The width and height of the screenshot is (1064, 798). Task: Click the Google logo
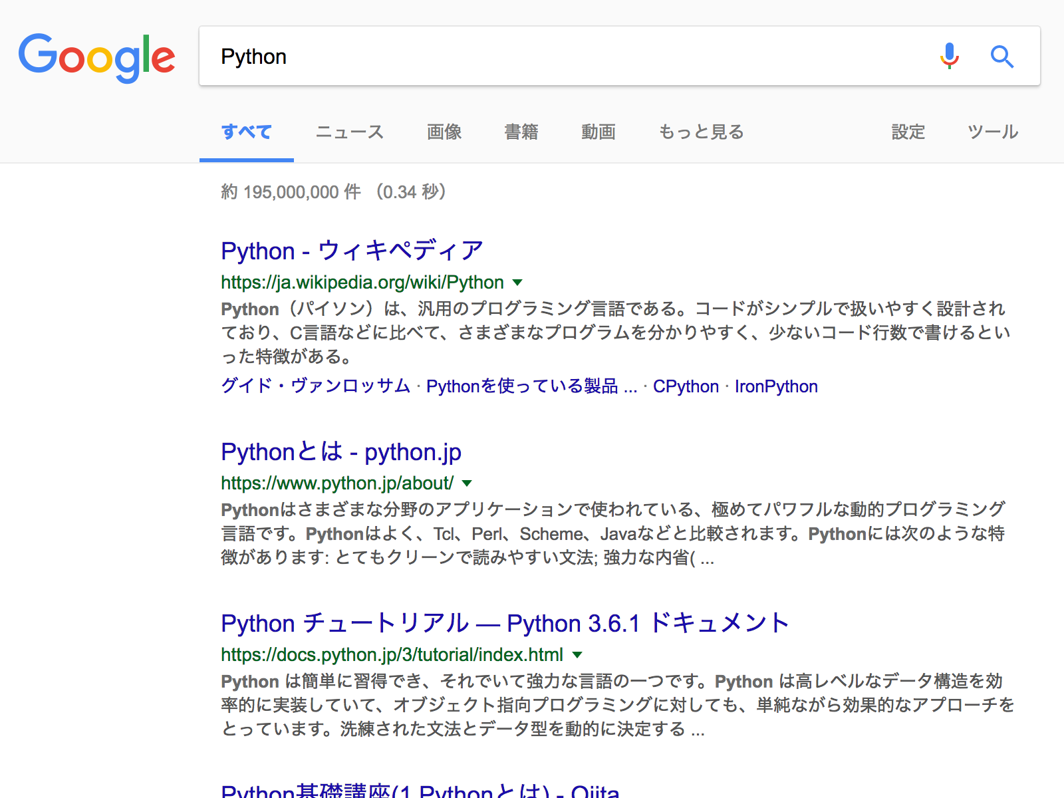coord(97,58)
